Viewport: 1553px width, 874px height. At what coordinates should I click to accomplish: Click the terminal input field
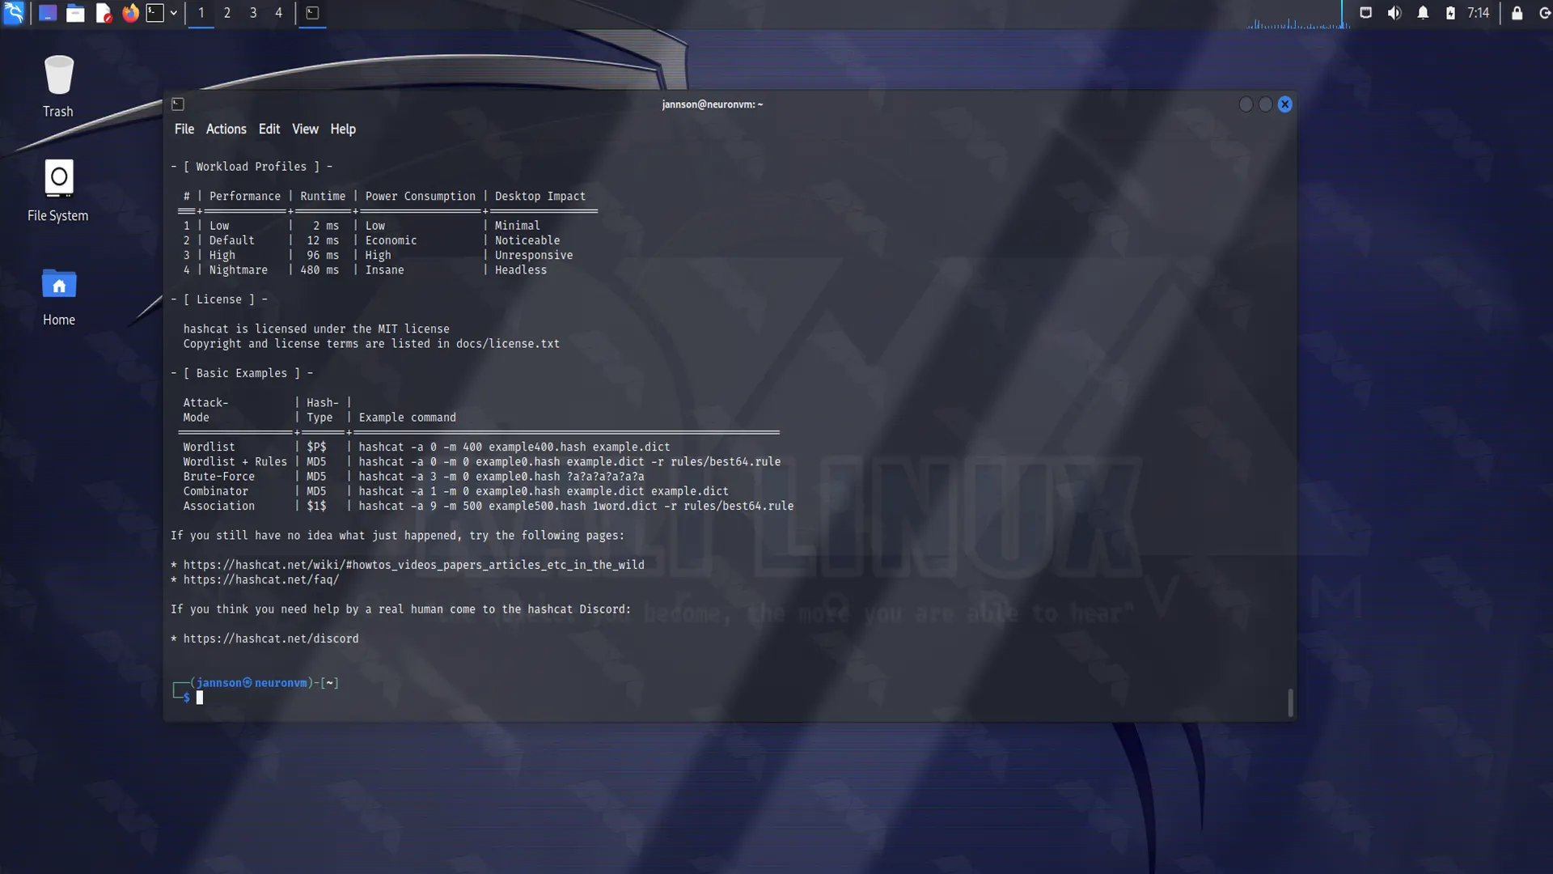coord(201,697)
